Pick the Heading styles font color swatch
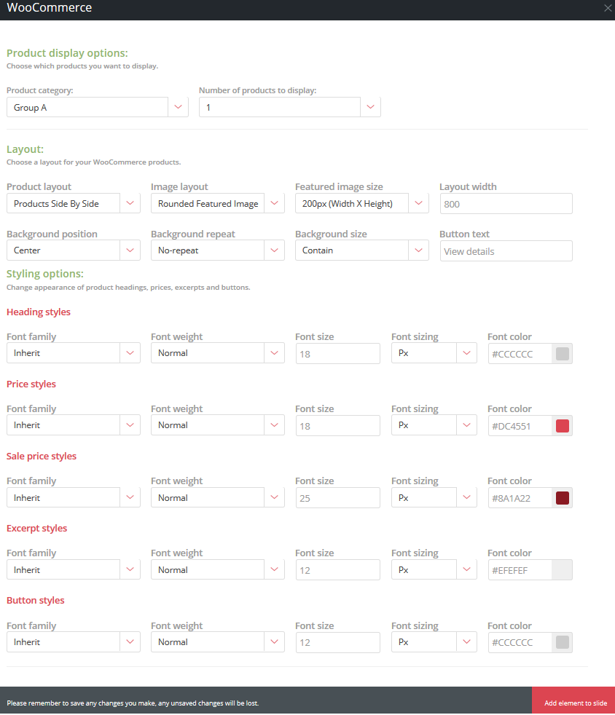This screenshot has width=615, height=715. click(562, 354)
